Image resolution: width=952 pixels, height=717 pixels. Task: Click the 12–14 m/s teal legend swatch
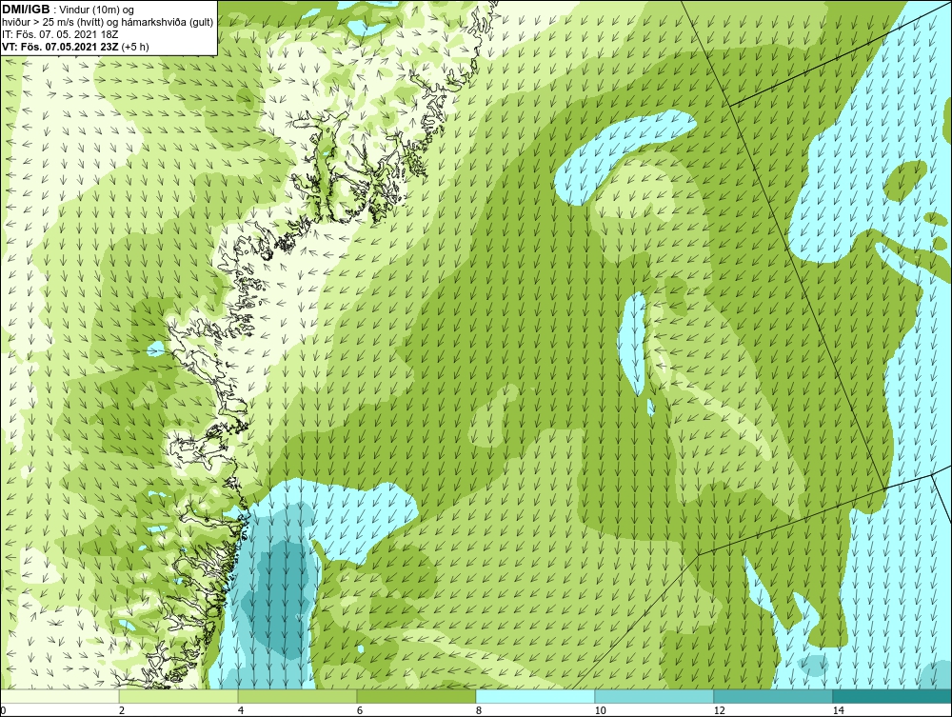coord(773,696)
